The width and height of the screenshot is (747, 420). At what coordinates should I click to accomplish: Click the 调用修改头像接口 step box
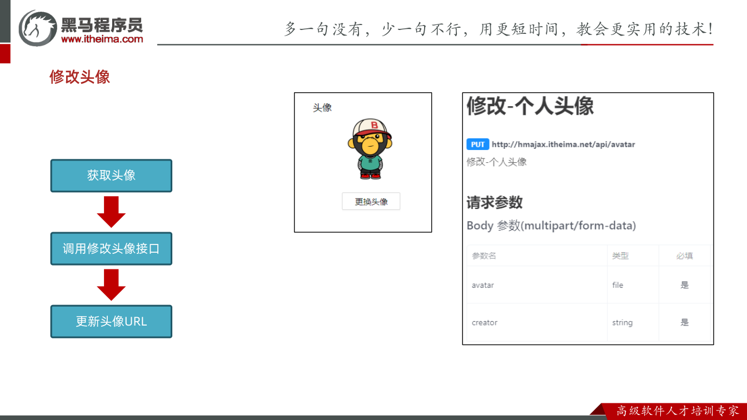[x=111, y=248]
